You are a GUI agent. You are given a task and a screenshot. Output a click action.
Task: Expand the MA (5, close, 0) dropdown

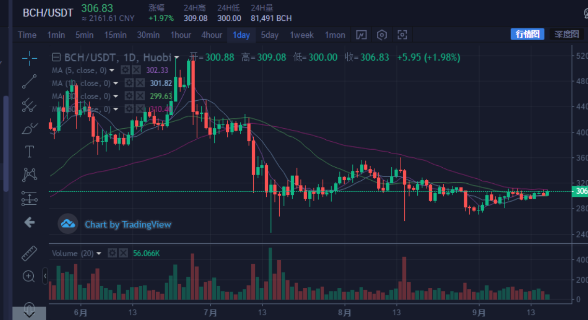pos(115,70)
